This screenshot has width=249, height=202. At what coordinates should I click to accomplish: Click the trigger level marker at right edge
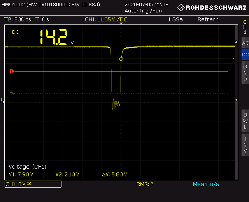[x=234, y=59]
